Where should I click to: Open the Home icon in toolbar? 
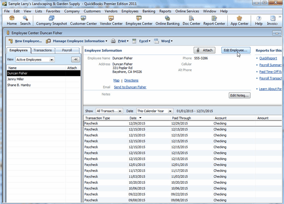coord(12,21)
